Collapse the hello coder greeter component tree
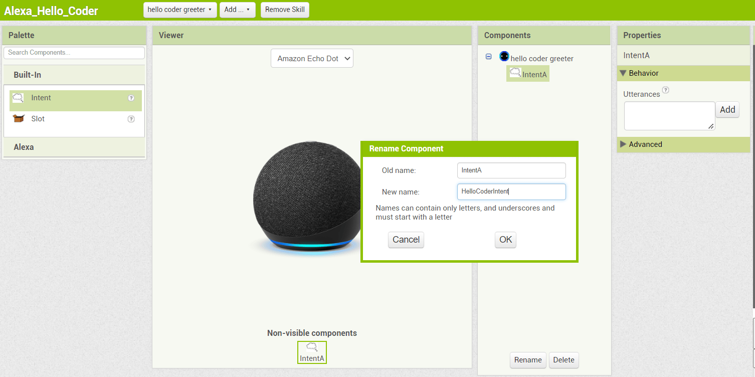Screen dimensions: 755x377 [x=488, y=56]
